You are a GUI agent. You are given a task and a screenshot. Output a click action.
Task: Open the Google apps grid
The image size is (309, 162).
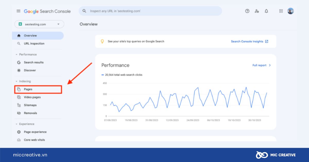[281, 11]
